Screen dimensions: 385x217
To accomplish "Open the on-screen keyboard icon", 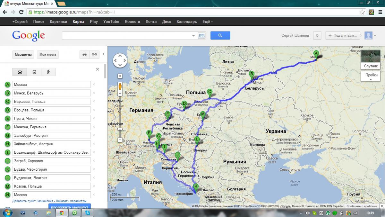I will (202, 36).
